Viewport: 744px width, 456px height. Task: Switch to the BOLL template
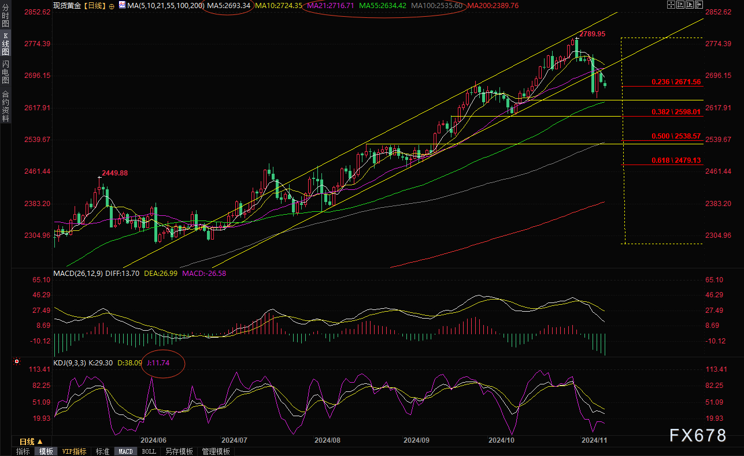tap(149, 451)
